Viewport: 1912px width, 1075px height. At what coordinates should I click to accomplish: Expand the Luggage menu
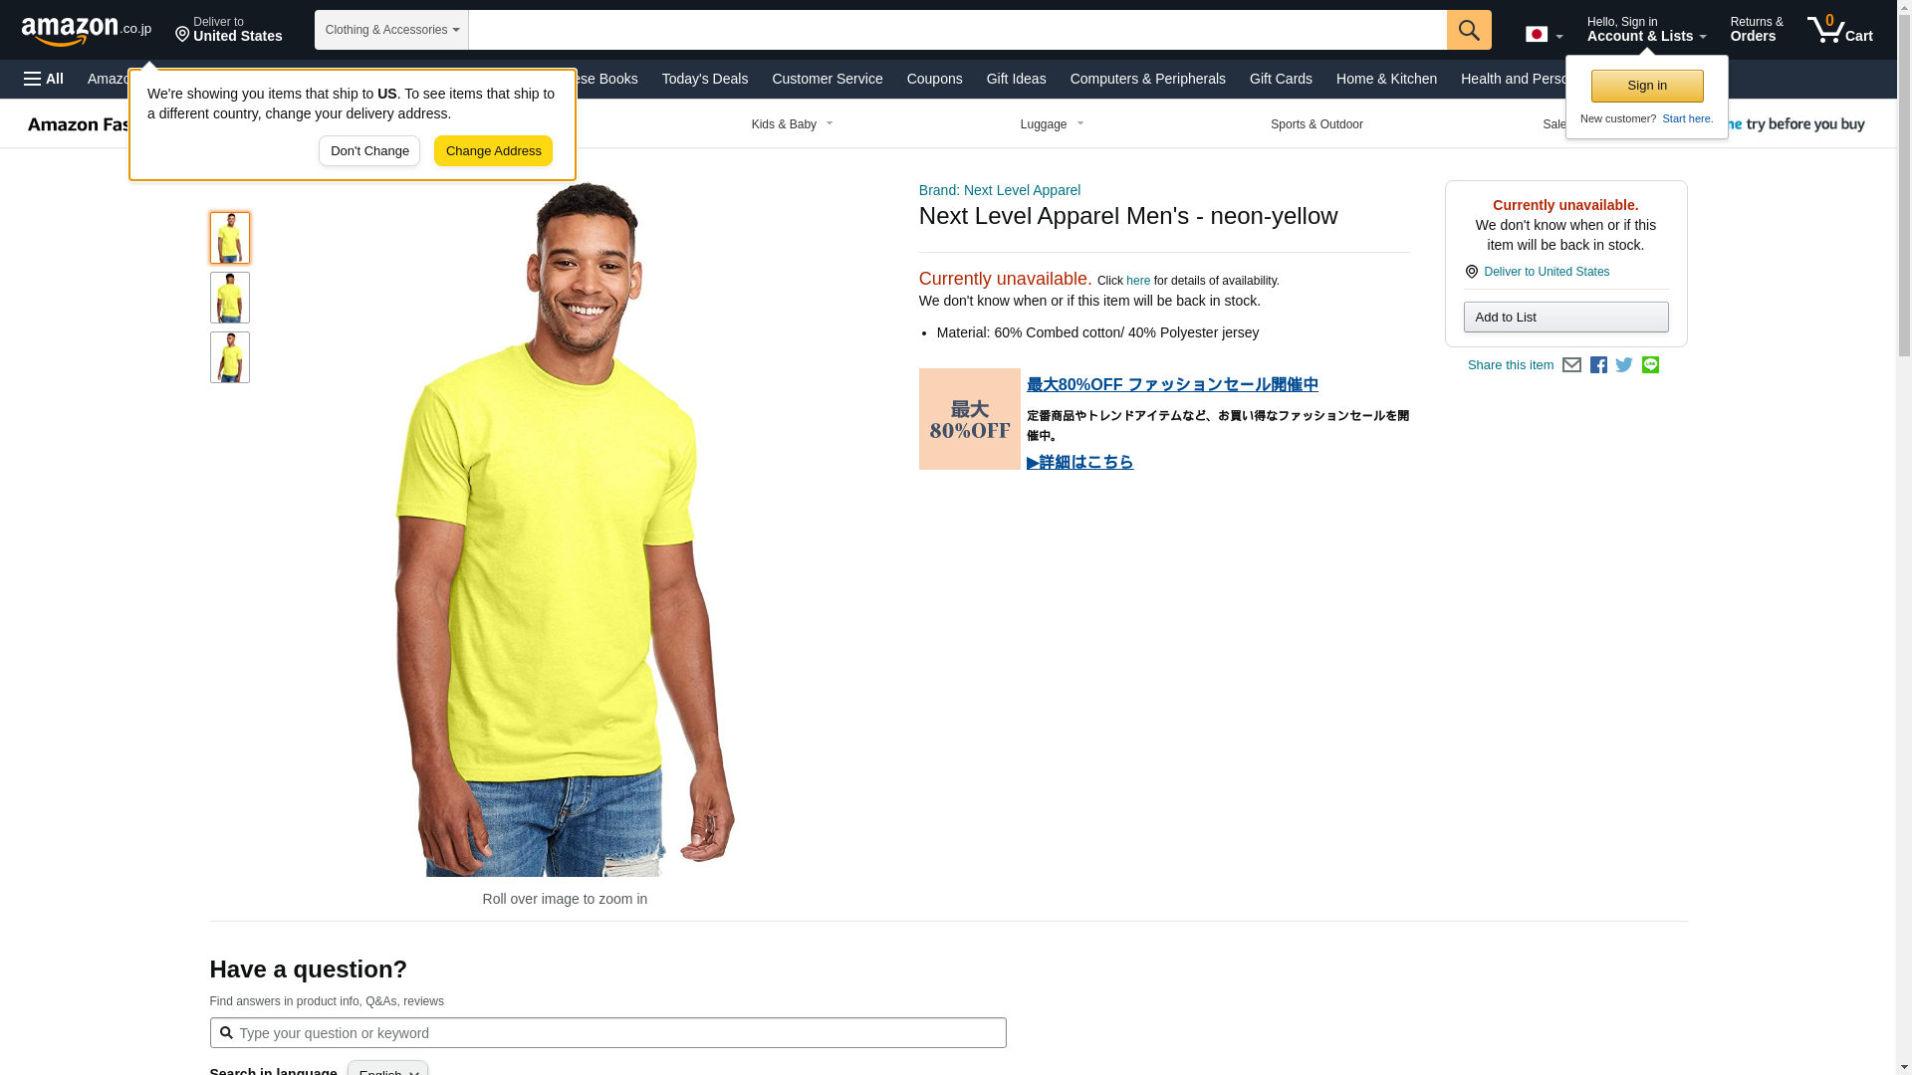pyautogui.click(x=1053, y=124)
